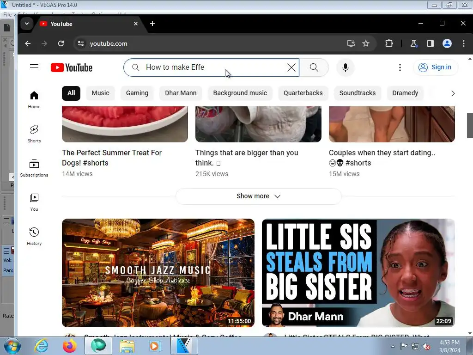
Task: Open tab search dropdown arrow
Action: [26, 24]
